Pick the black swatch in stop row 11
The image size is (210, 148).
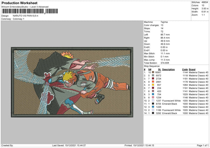click(153, 104)
